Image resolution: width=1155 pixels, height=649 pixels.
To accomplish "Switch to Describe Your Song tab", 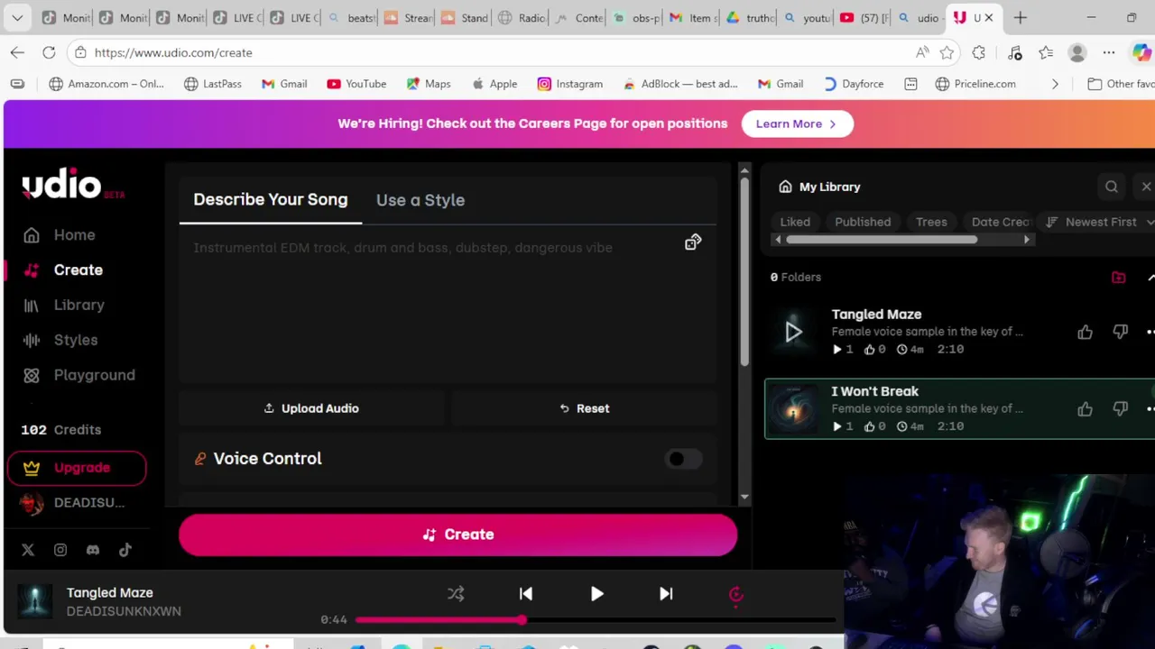I will 270,200.
